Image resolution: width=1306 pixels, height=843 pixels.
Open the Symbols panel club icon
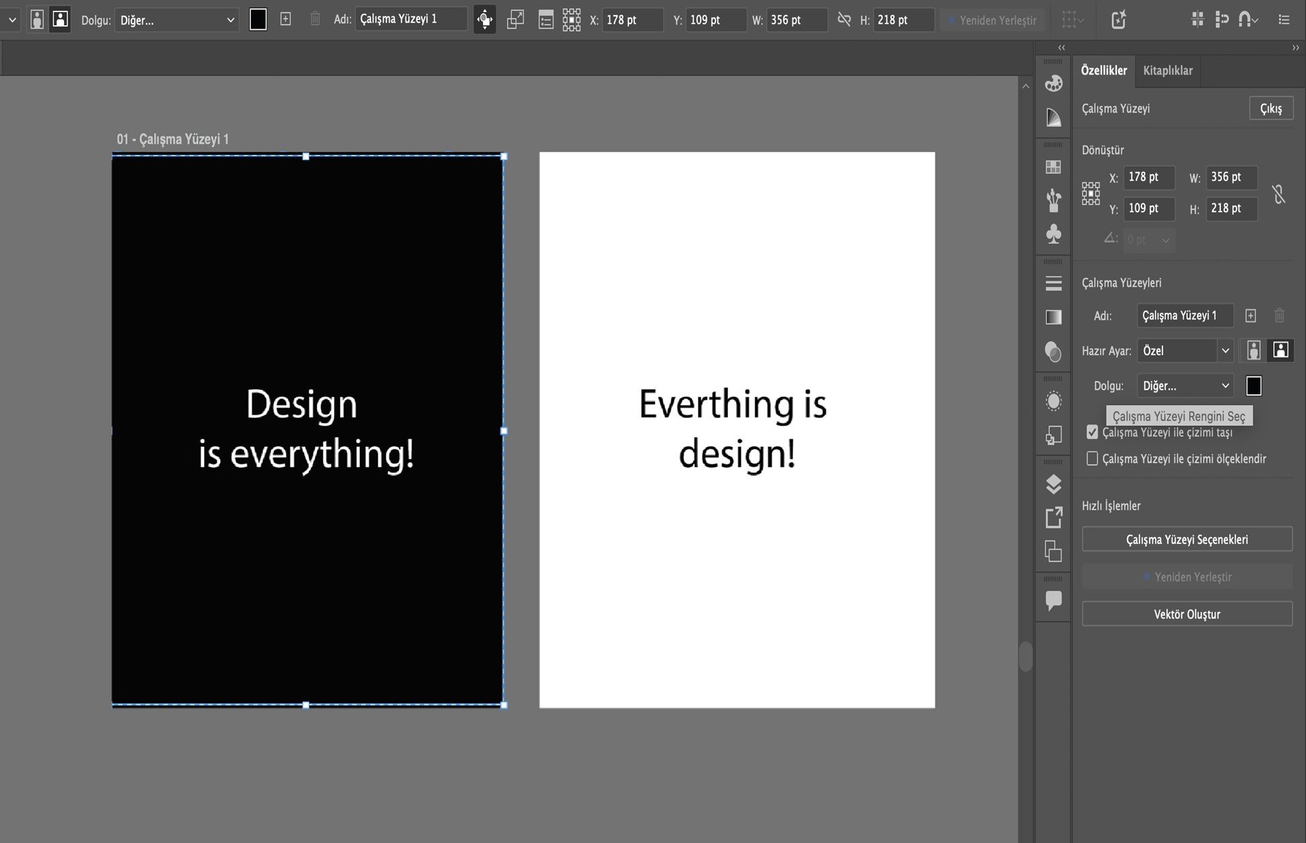1053,234
